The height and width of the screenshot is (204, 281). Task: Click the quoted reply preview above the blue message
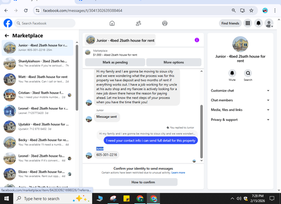[x=147, y=134]
